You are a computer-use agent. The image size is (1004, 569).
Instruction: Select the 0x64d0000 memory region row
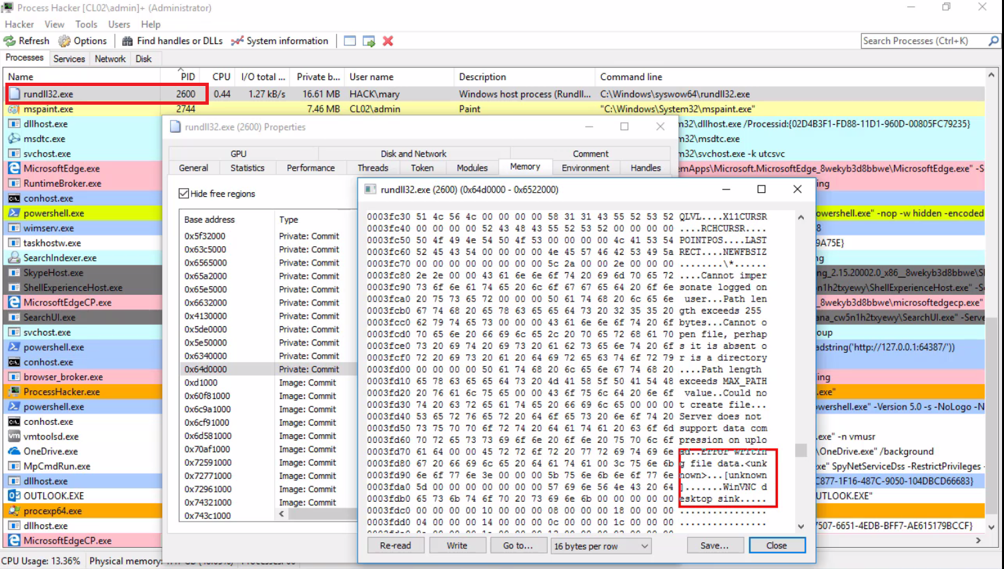point(270,369)
